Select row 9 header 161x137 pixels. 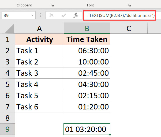7,129
